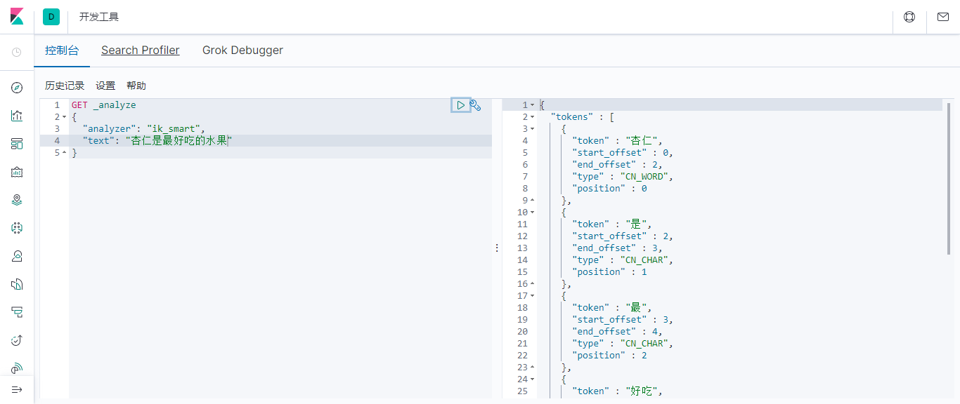This screenshot has width=960, height=404.
Task: Collapse the tokens array fold on response line 2
Action: 532,117
